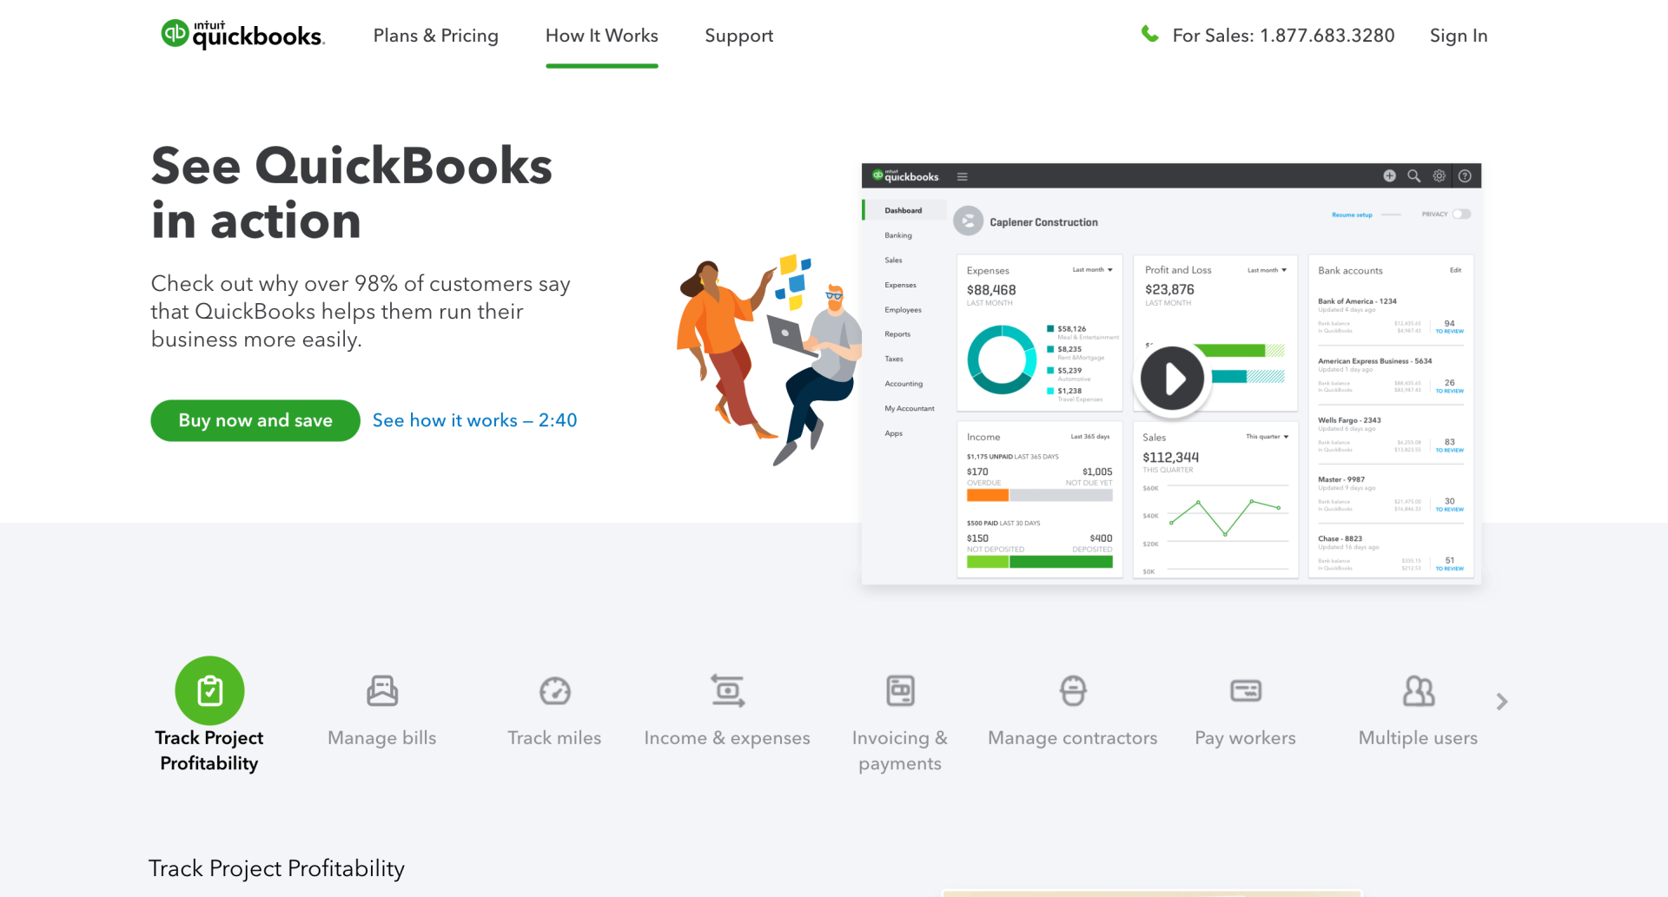This screenshot has height=897, width=1668.
Task: Select Taxes in preview sidebar
Action: [x=894, y=359]
